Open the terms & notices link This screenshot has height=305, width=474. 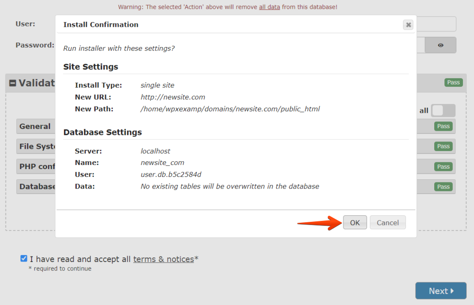tap(163, 259)
